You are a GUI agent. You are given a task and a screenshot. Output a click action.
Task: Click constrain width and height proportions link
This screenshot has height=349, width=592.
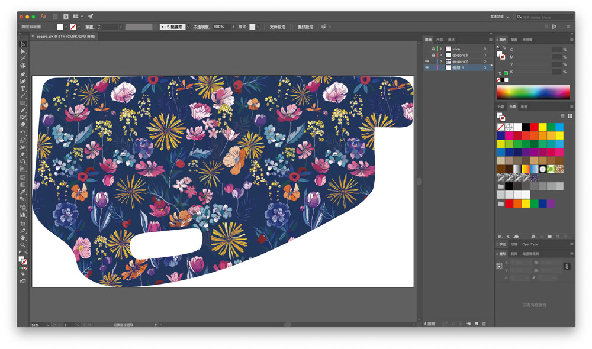567,267
